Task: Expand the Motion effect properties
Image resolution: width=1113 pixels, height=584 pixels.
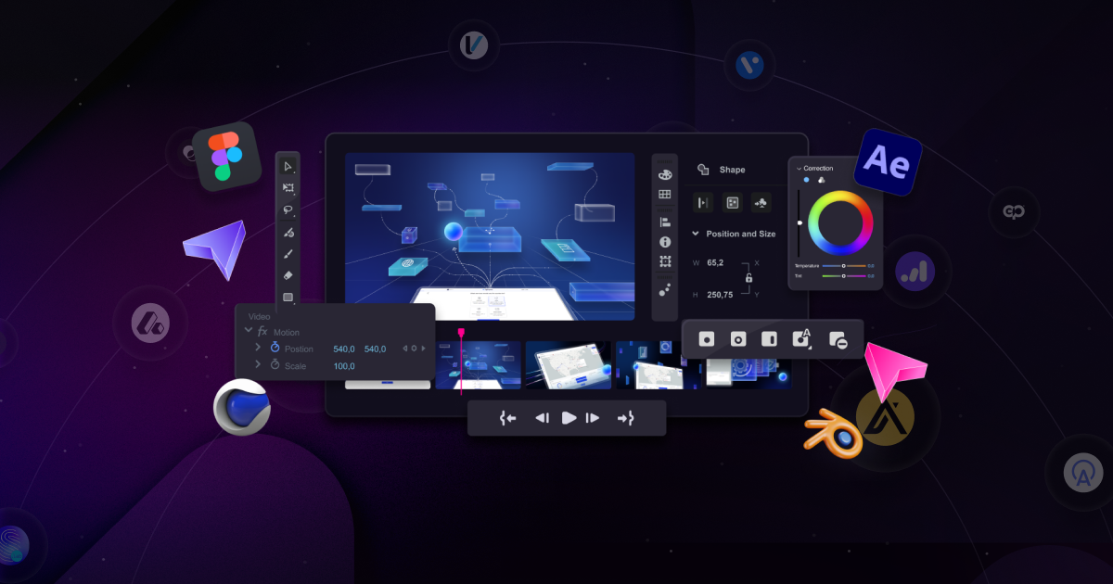Action: tap(249, 332)
